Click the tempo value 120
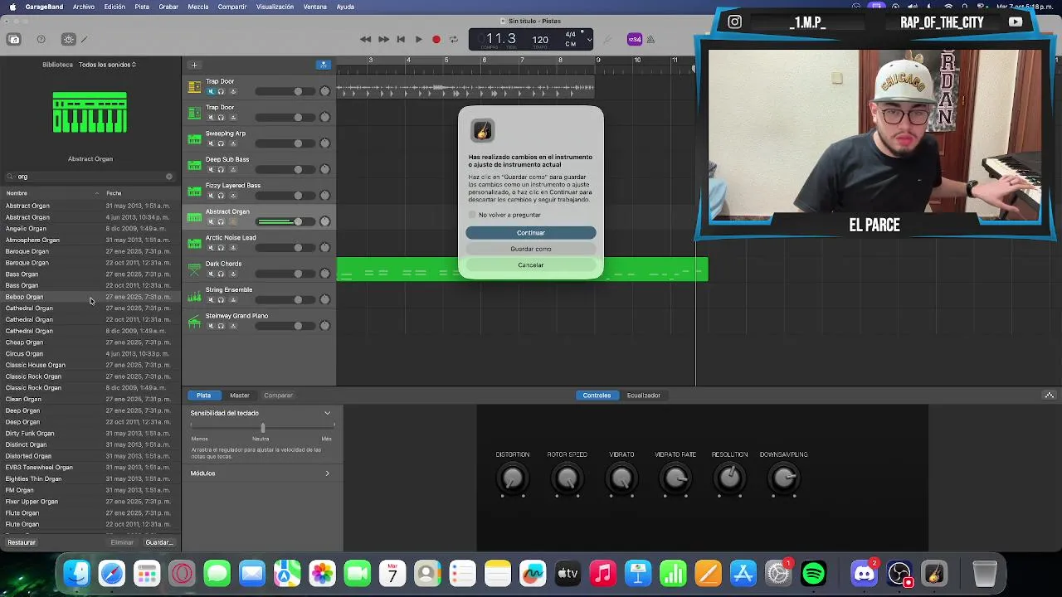 540,39
